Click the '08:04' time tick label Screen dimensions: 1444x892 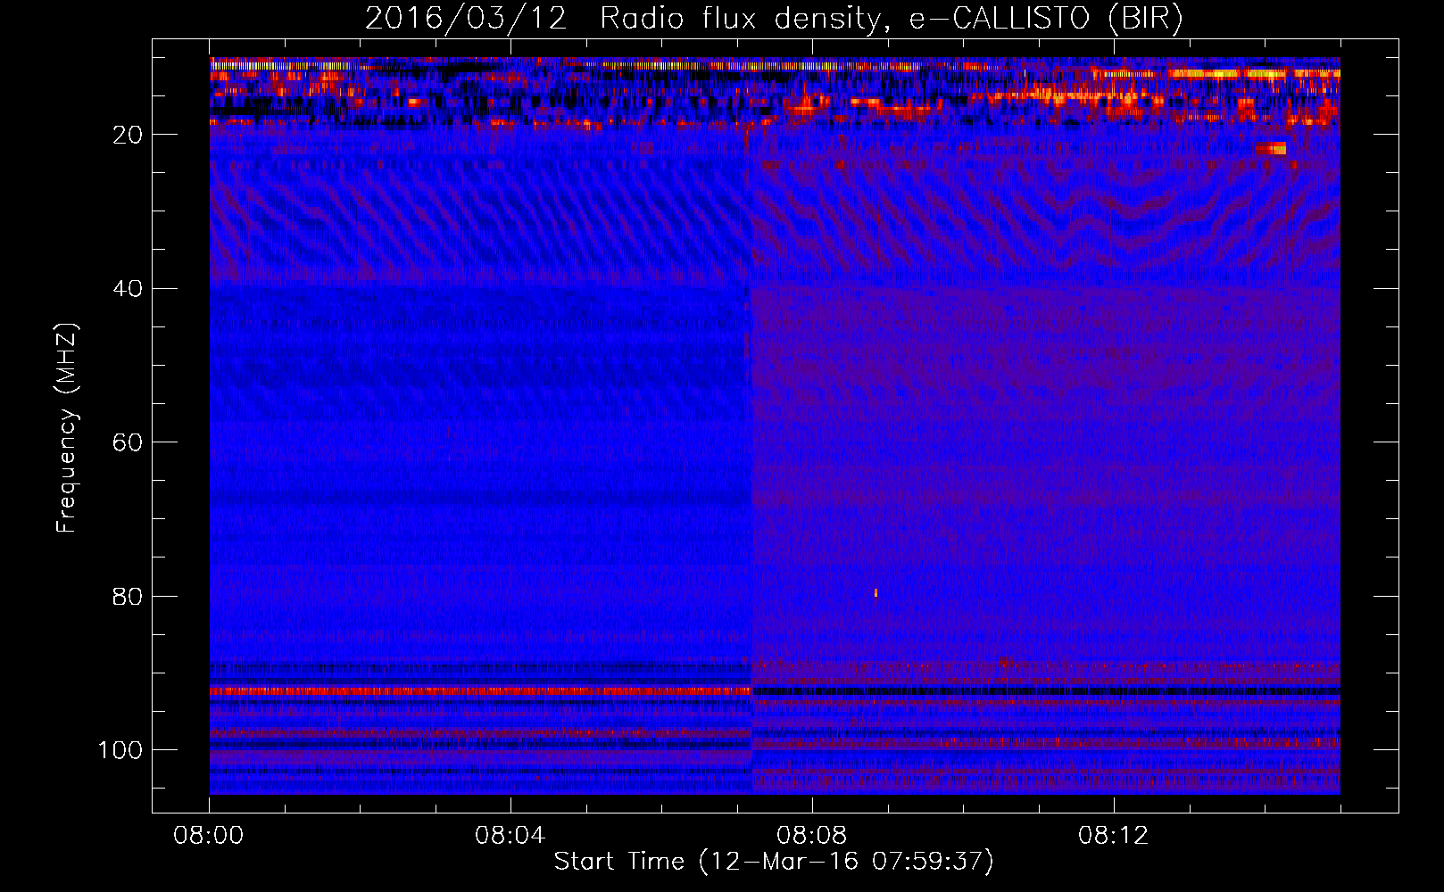click(510, 836)
